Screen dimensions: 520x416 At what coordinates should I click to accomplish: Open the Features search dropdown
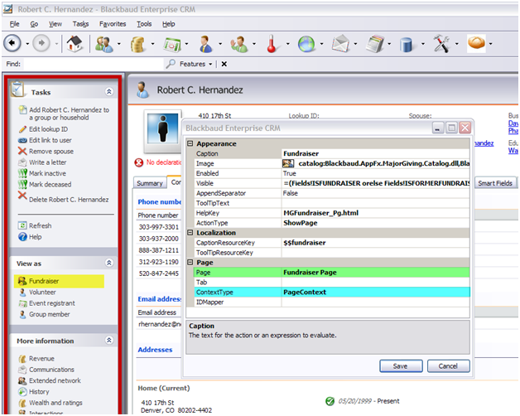tap(210, 64)
